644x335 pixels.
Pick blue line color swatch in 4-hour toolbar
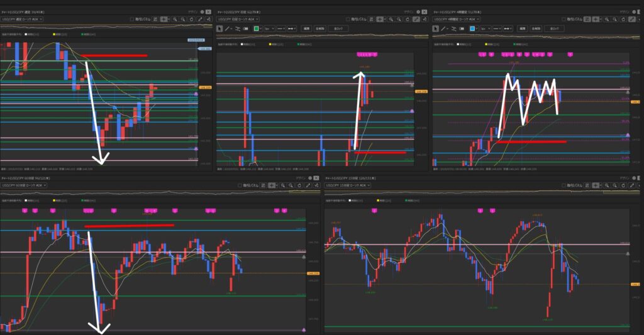[472, 29]
